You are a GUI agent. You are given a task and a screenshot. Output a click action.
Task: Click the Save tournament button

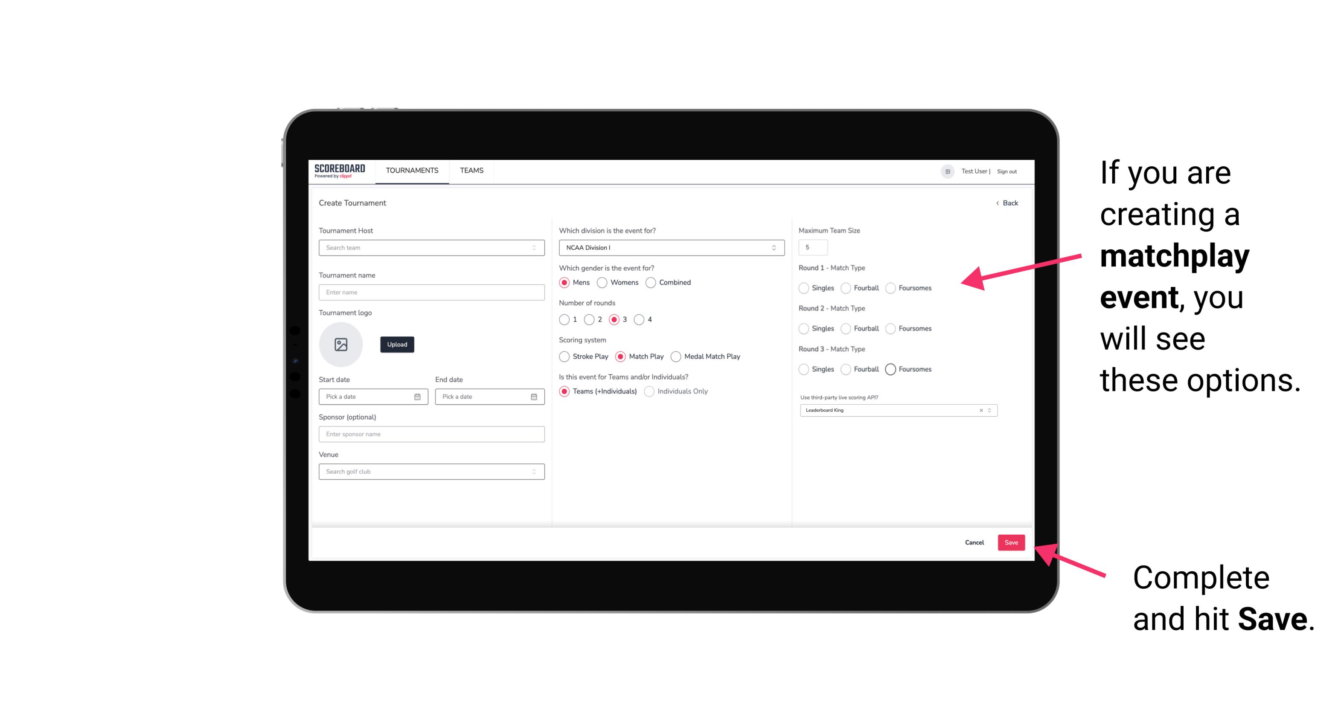[1011, 541]
